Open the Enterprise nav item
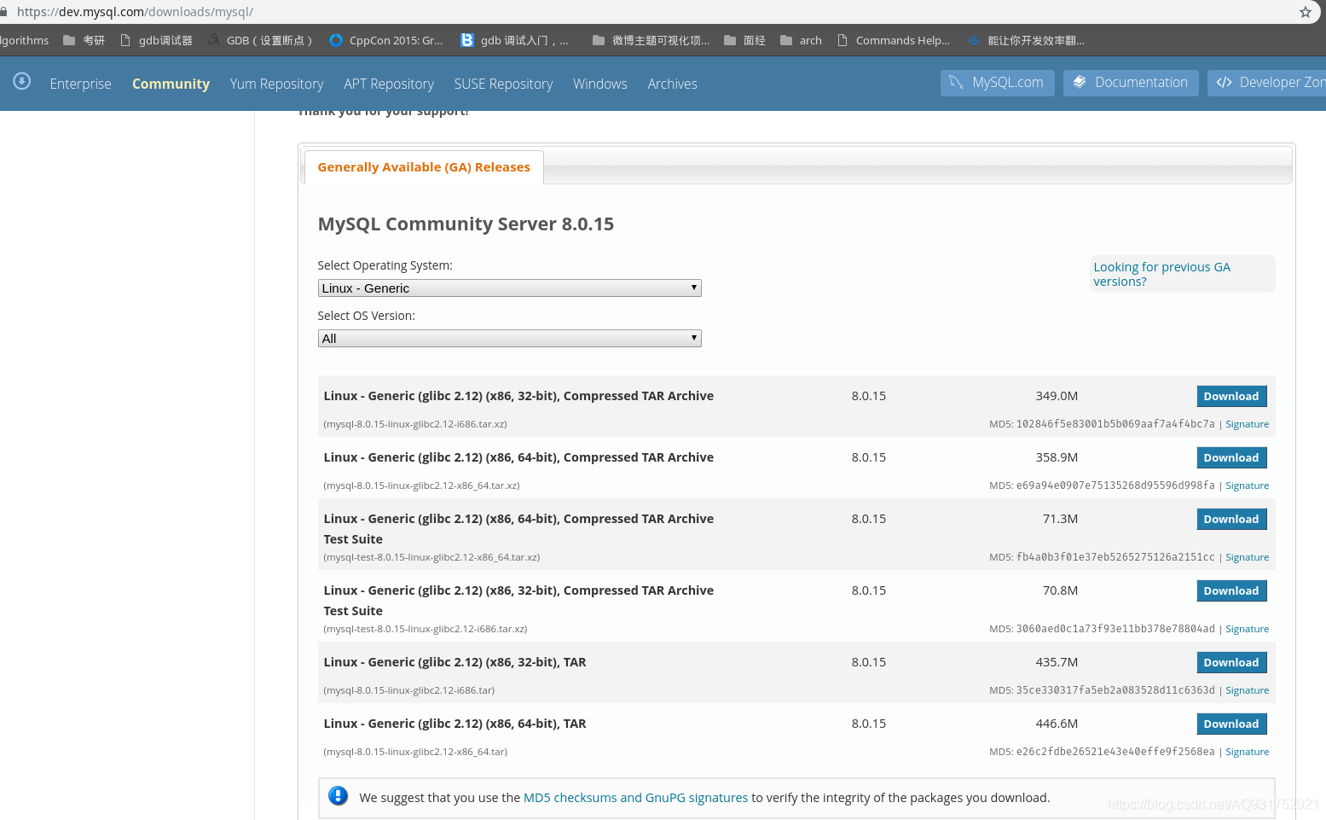This screenshot has height=820, width=1326. pos(80,84)
